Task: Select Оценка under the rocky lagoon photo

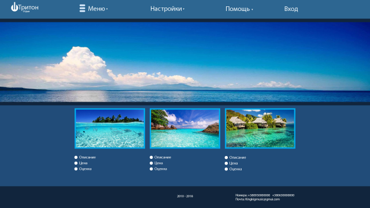Action: click(x=158, y=169)
